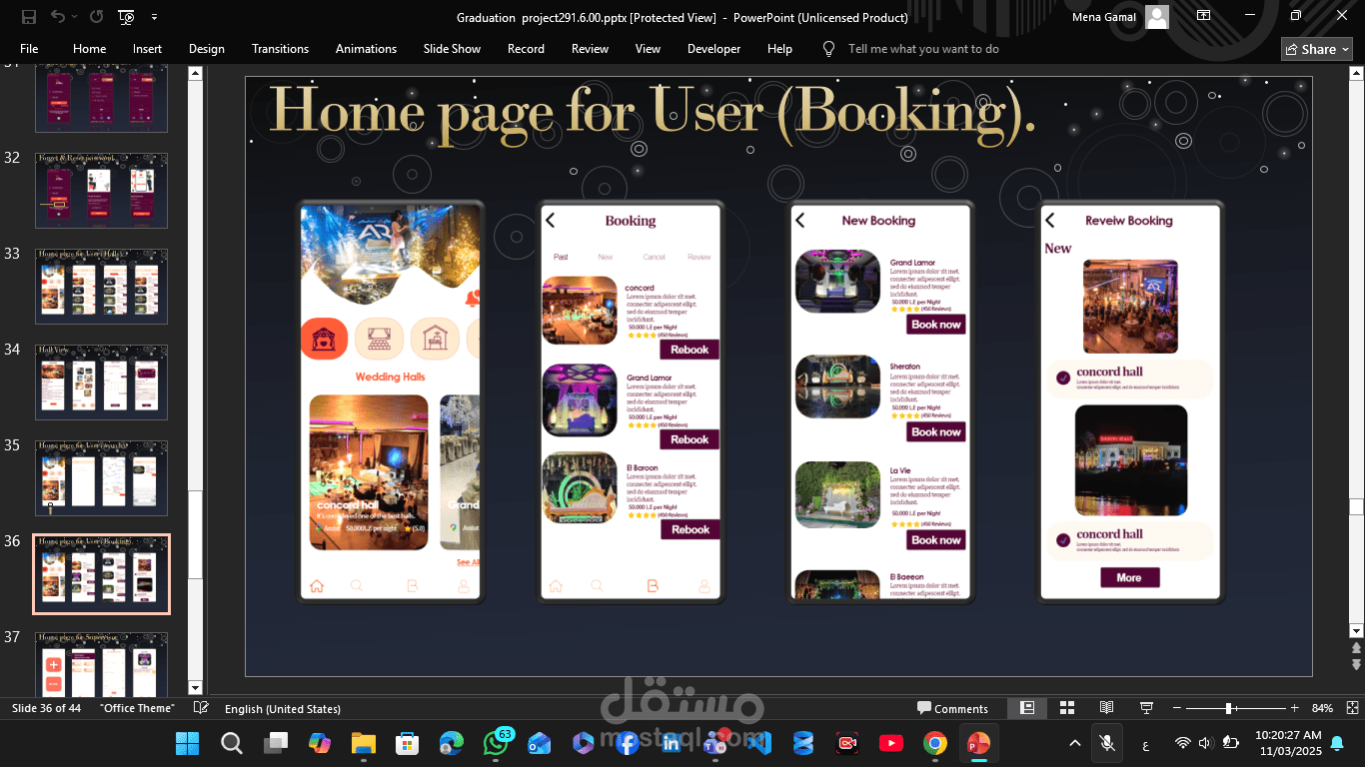Image resolution: width=1365 pixels, height=767 pixels.
Task: Go to Previous Slide double-arrow button
Action: tap(1356, 649)
